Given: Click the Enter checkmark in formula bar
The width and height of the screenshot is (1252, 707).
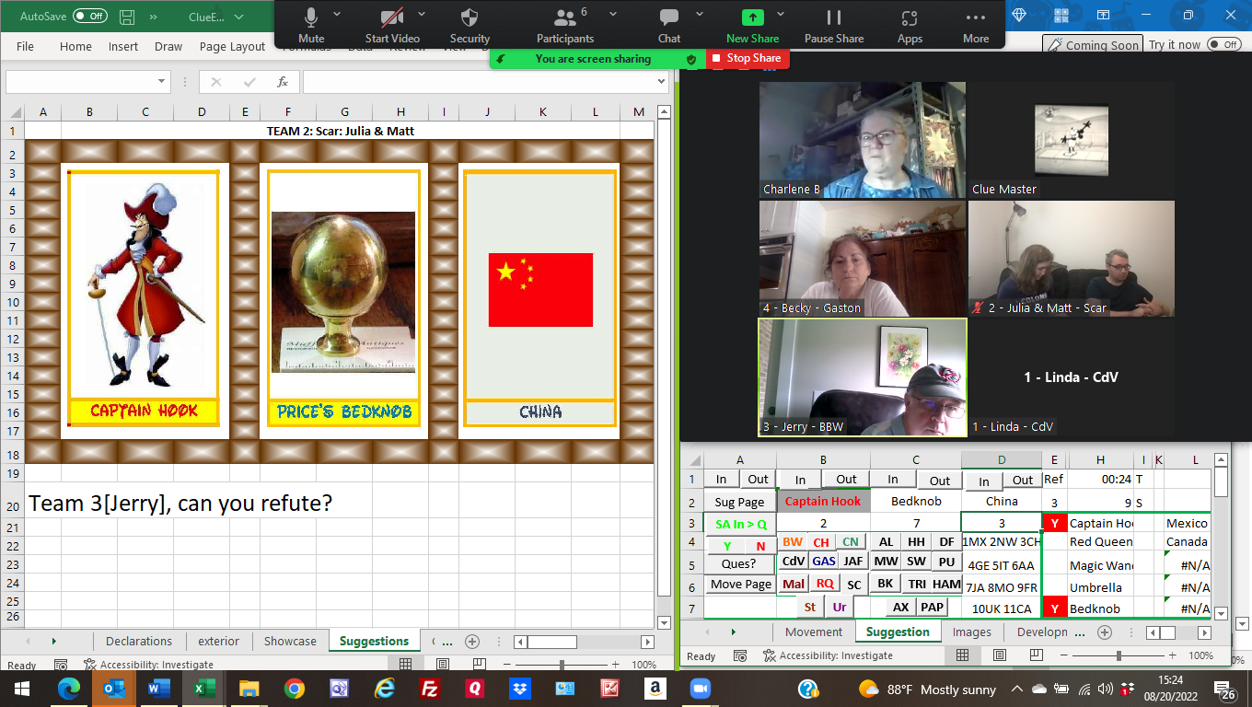Looking at the screenshot, I should [249, 81].
